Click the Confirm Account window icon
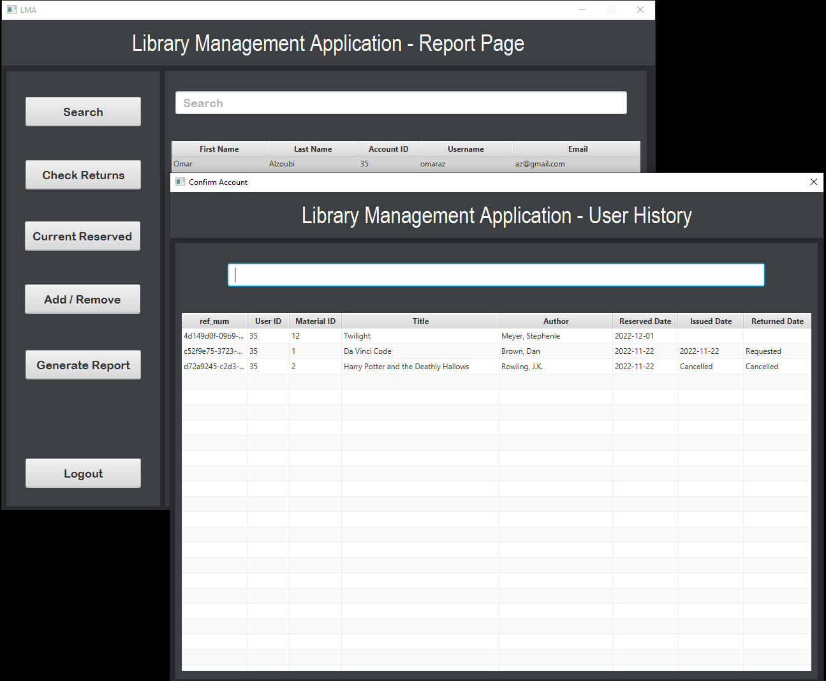 point(180,182)
